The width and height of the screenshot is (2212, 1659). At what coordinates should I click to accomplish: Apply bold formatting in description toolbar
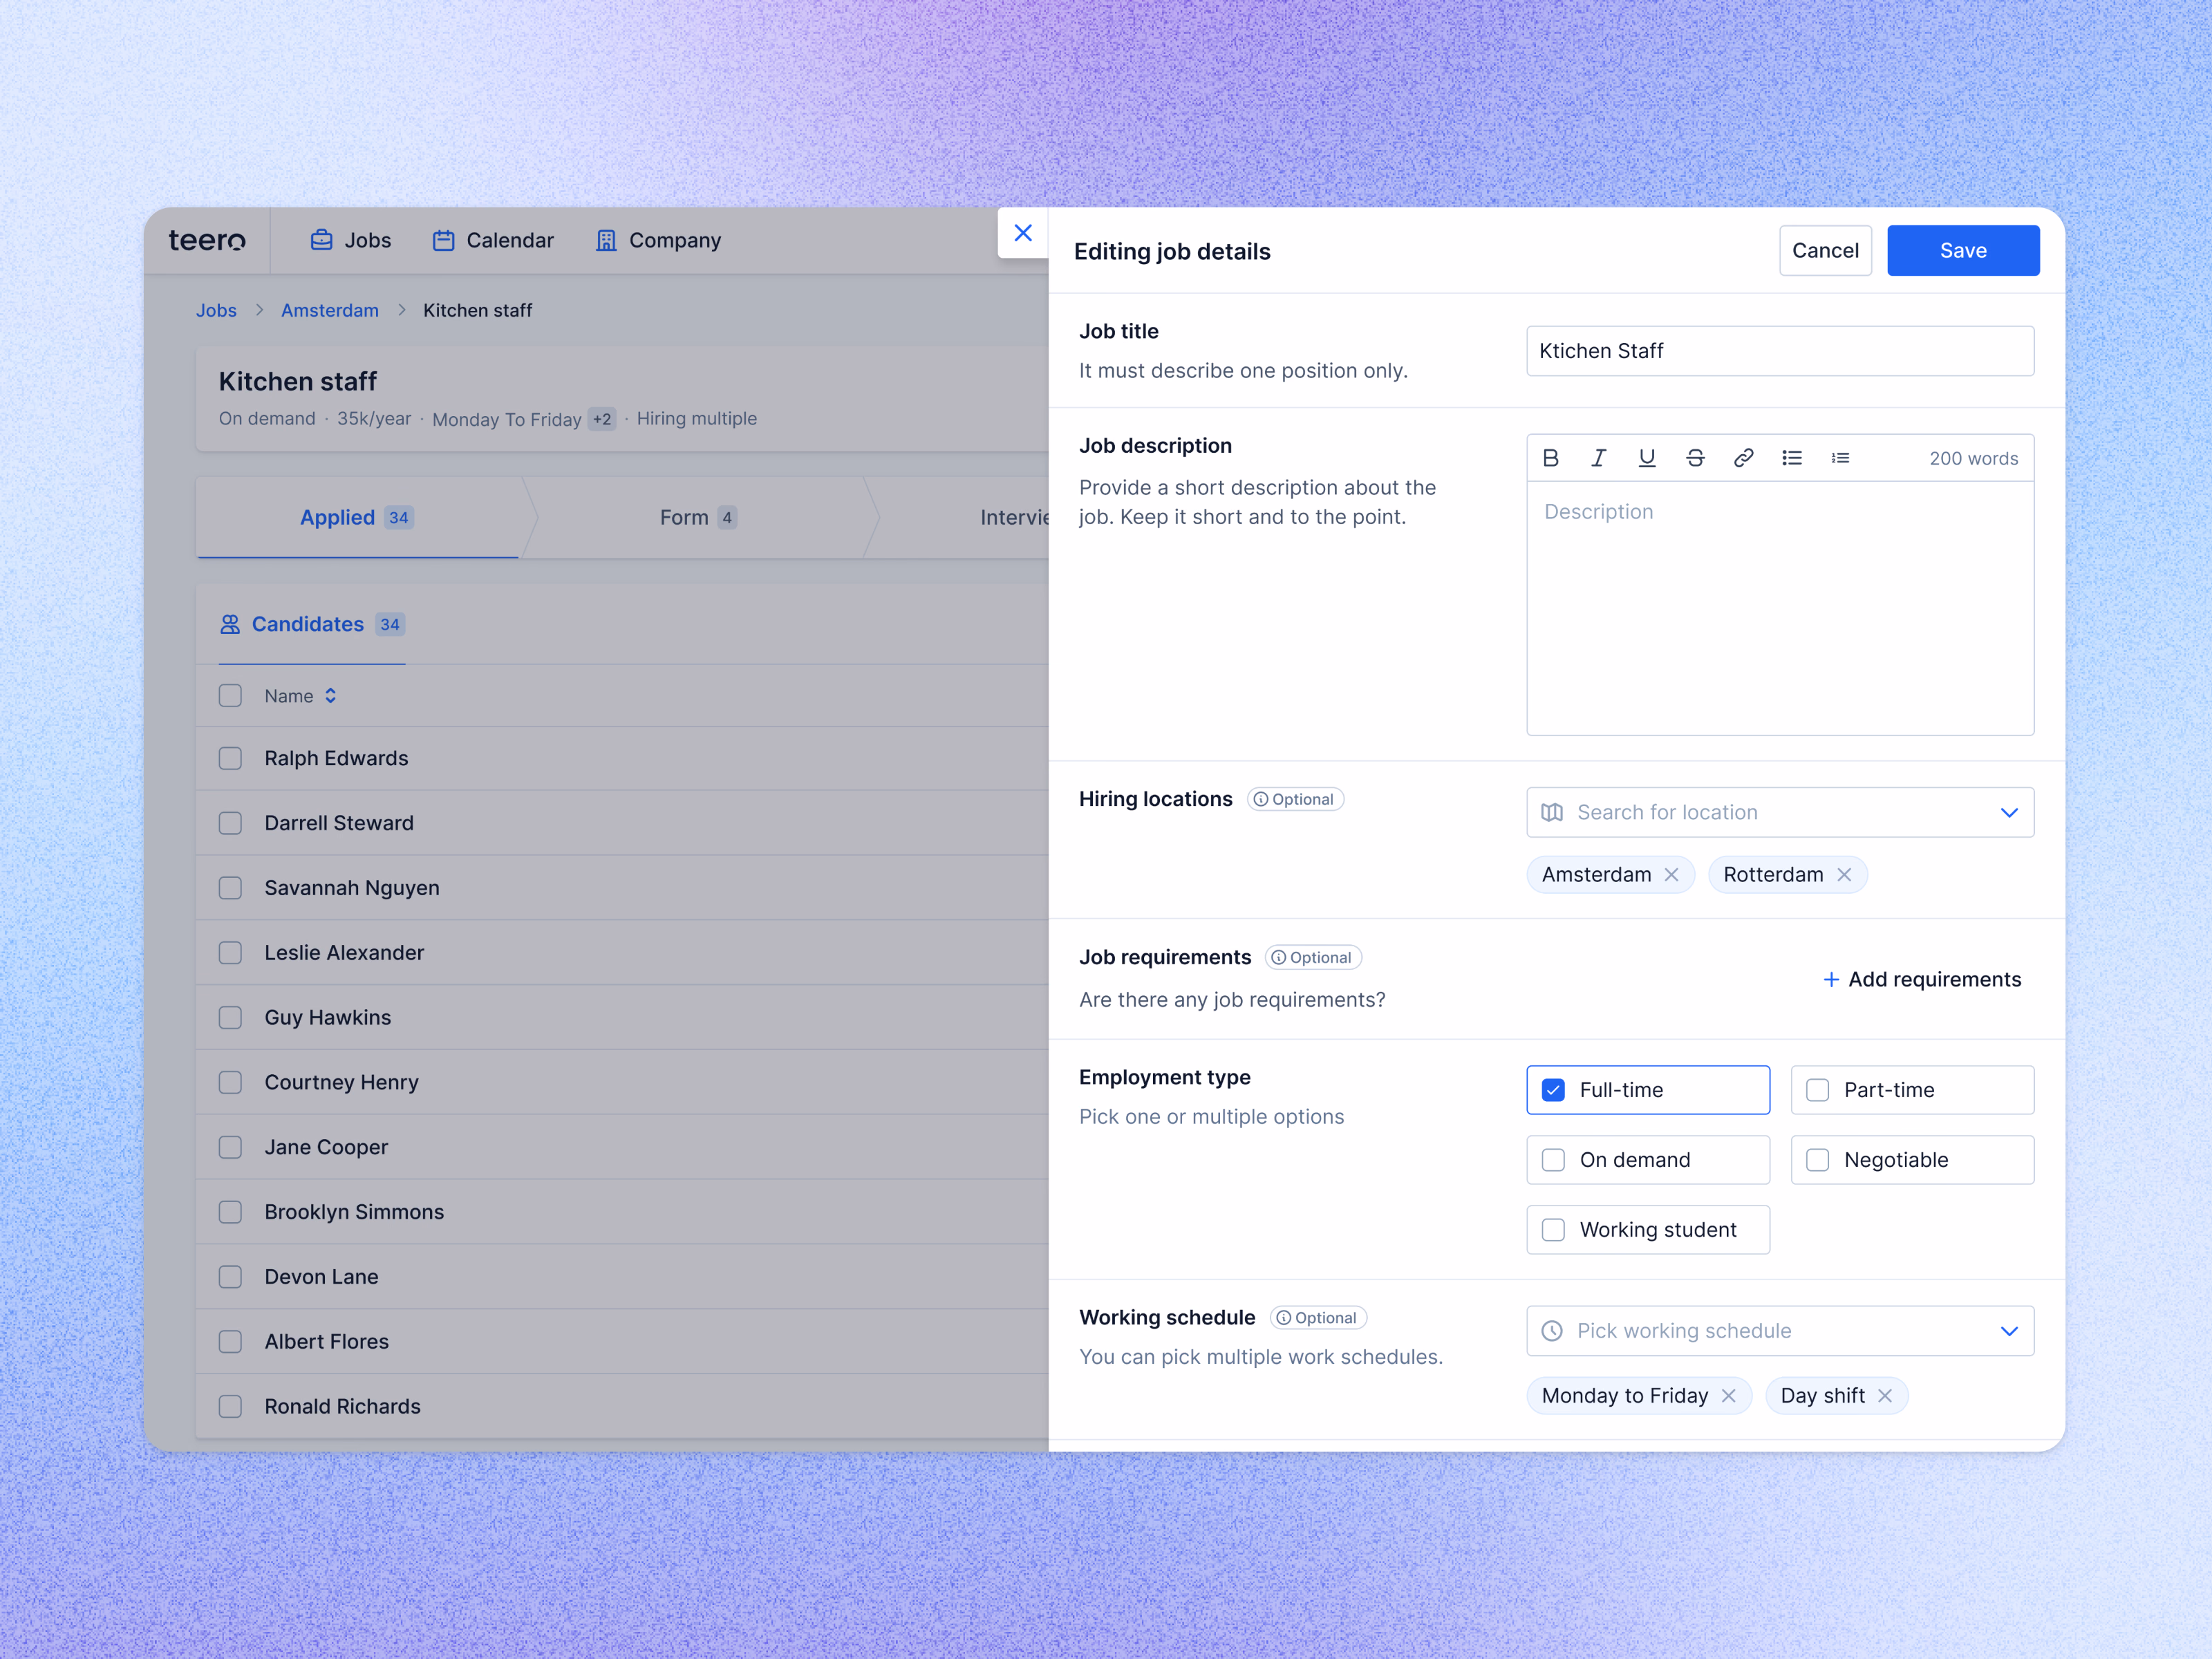[x=1550, y=458]
